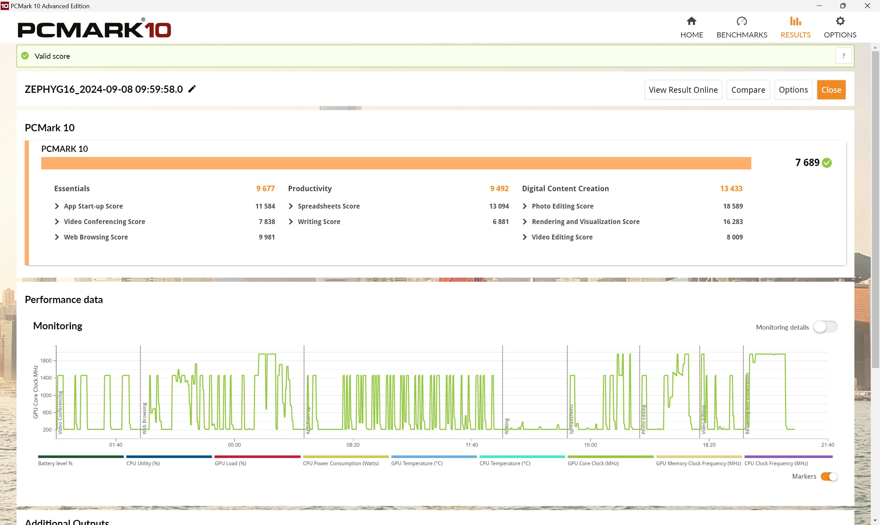Expand App Start-up Score details
The image size is (880, 525).
coord(57,206)
